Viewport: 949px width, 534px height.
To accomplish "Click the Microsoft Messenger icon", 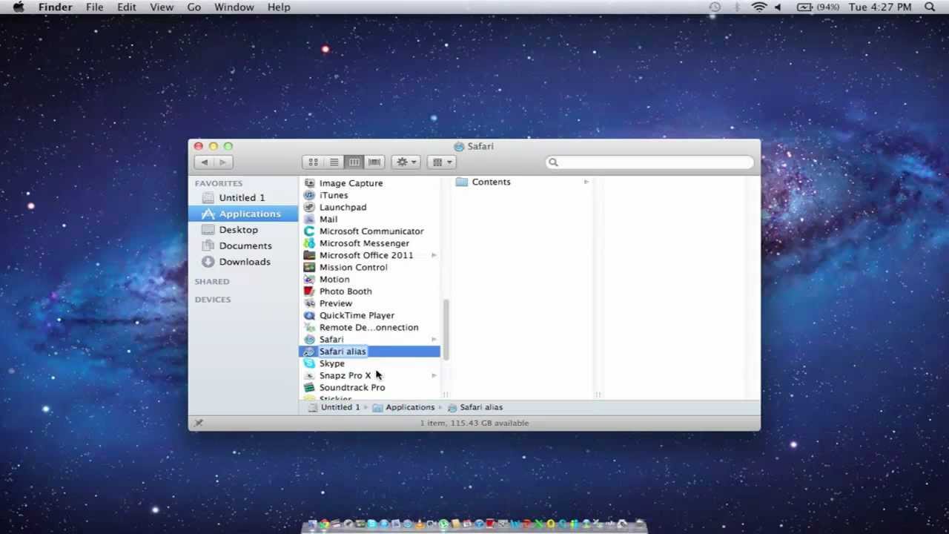I will pyautogui.click(x=309, y=243).
